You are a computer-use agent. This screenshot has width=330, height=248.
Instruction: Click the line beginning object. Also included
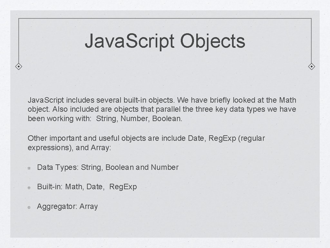click(x=162, y=109)
